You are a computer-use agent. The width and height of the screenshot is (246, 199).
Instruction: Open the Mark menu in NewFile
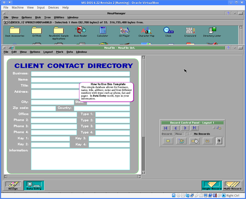click(60, 52)
